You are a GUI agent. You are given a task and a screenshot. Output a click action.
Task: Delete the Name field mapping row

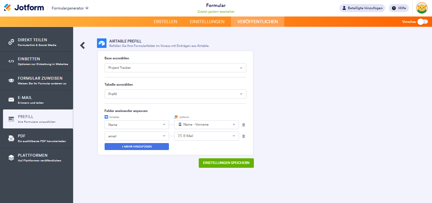pos(243,125)
